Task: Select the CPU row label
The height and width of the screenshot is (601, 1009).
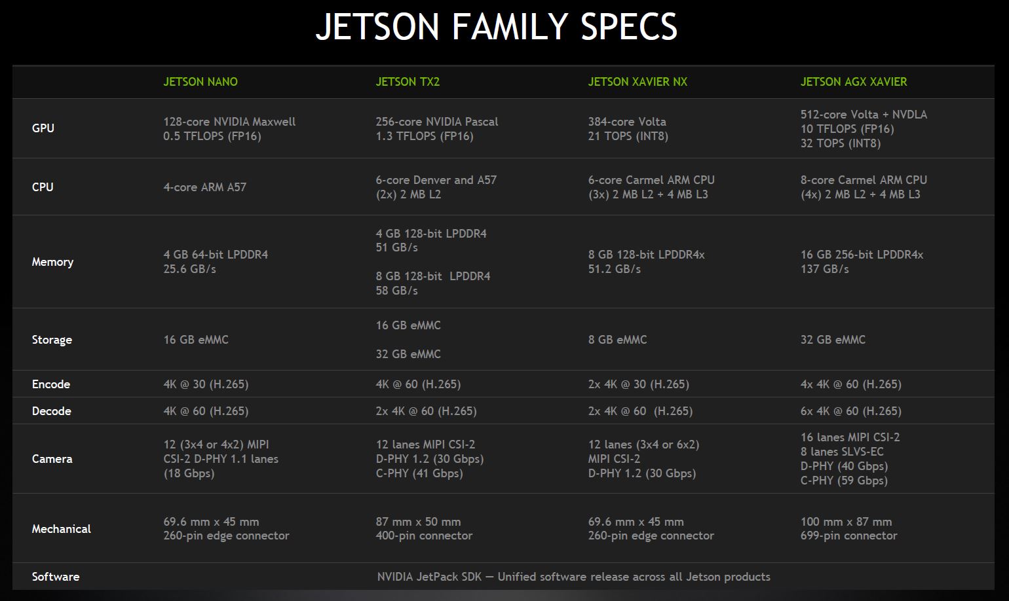Action: click(x=43, y=187)
